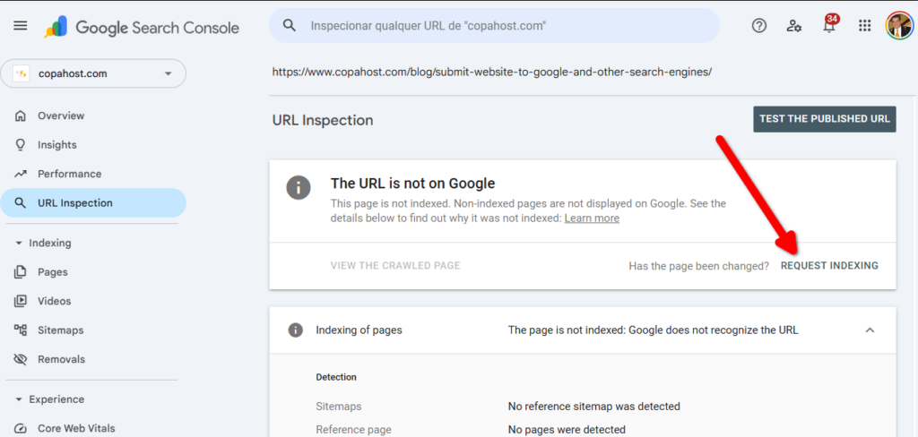918x437 pixels.
Task: Click VIEW THE CRAWLED PAGE
Action: click(x=395, y=266)
